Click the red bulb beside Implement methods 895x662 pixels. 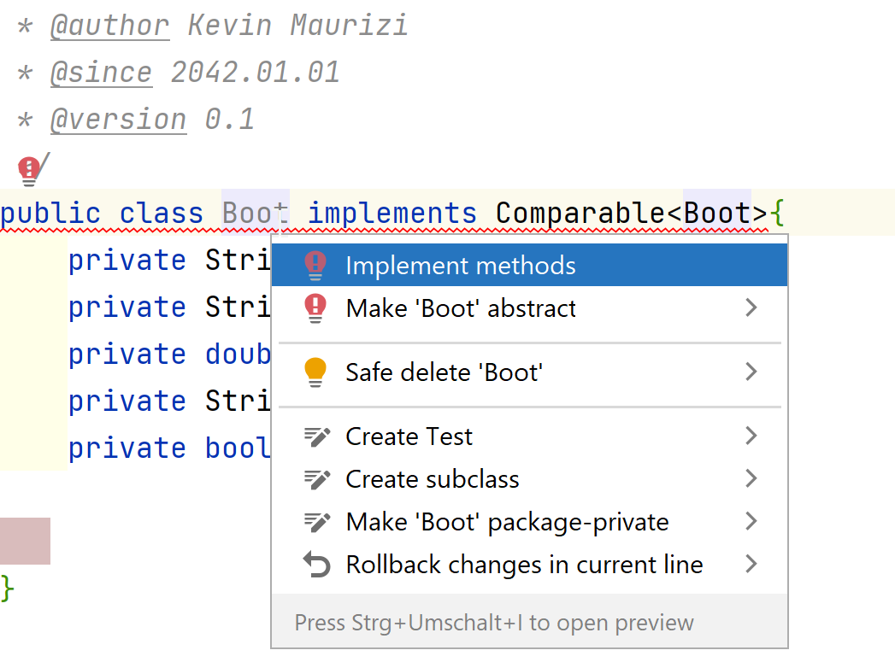315,266
